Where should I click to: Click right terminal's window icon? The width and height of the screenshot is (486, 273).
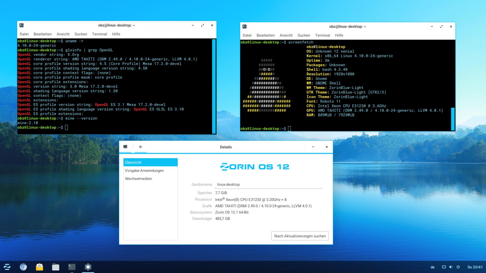click(x=245, y=26)
